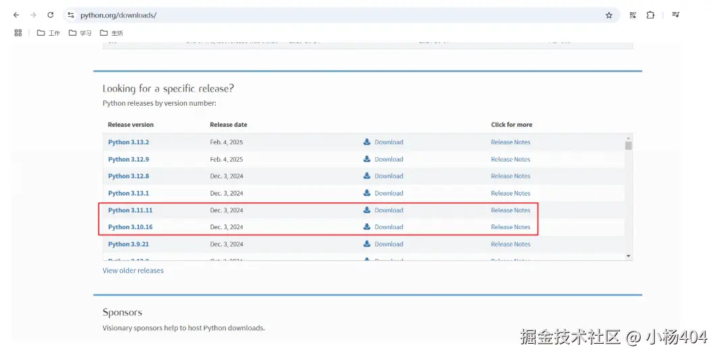Open Release Notes for Python 3.13.2

click(x=511, y=142)
